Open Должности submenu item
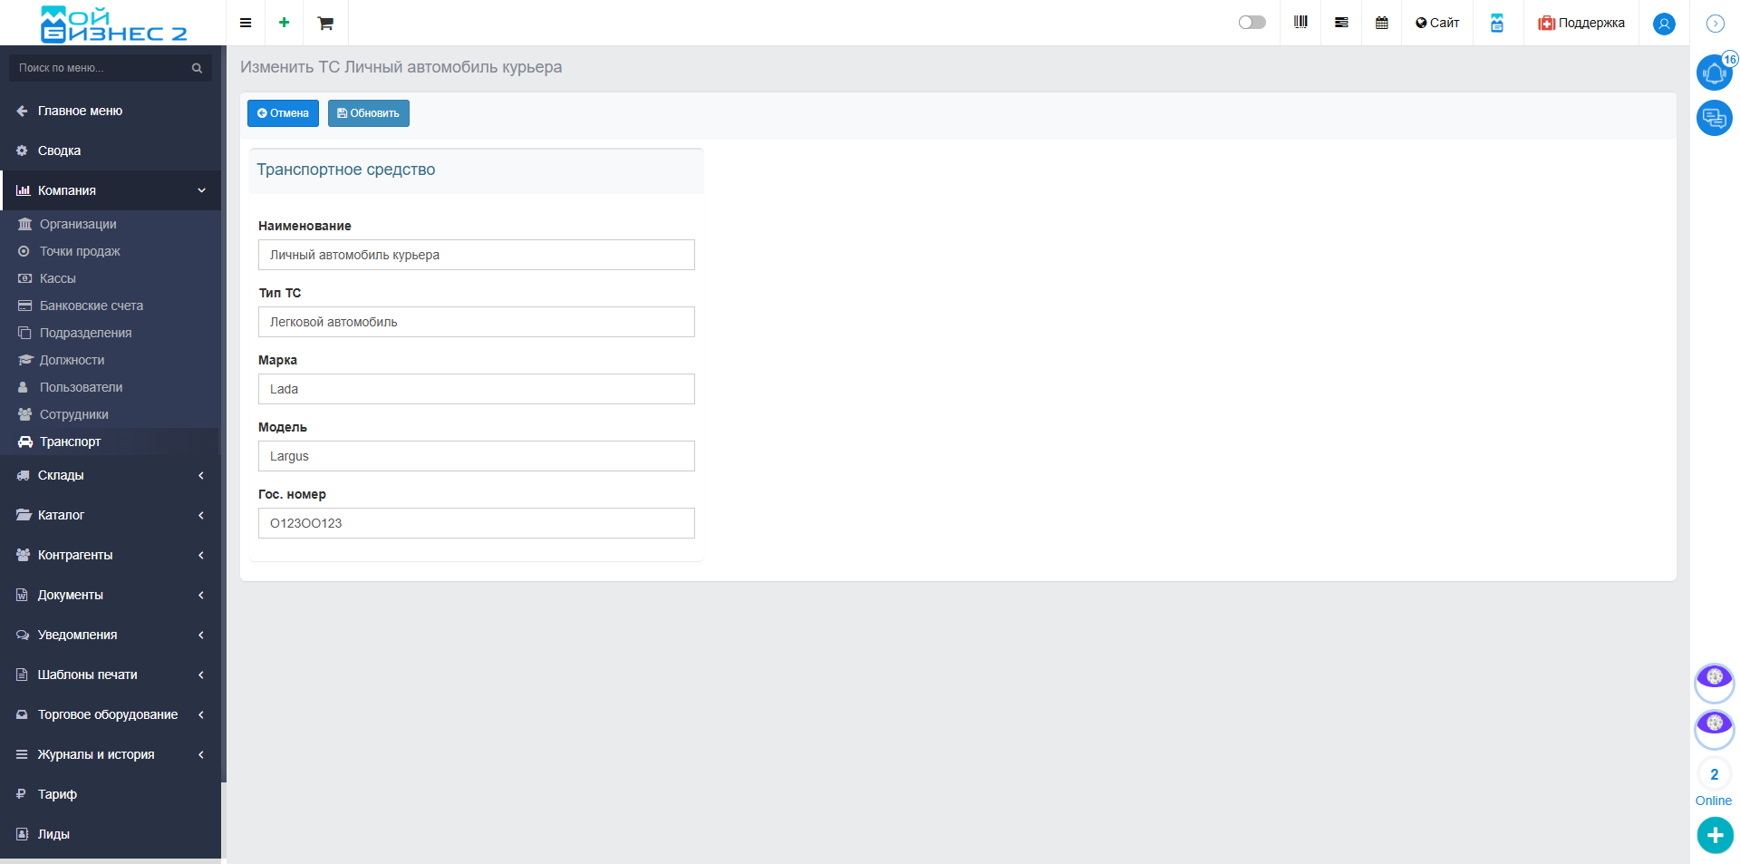 tap(111, 360)
